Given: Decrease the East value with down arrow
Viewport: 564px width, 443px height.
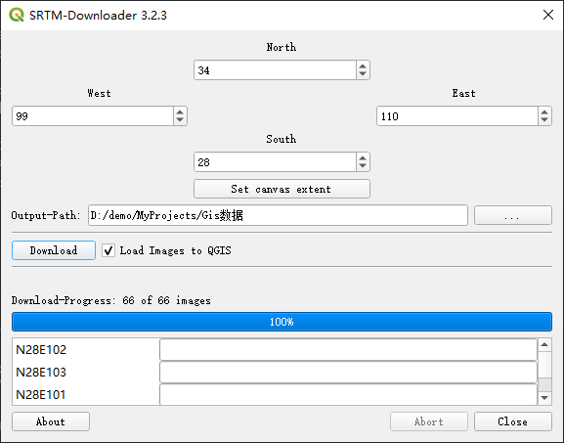Looking at the screenshot, I should [x=544, y=120].
